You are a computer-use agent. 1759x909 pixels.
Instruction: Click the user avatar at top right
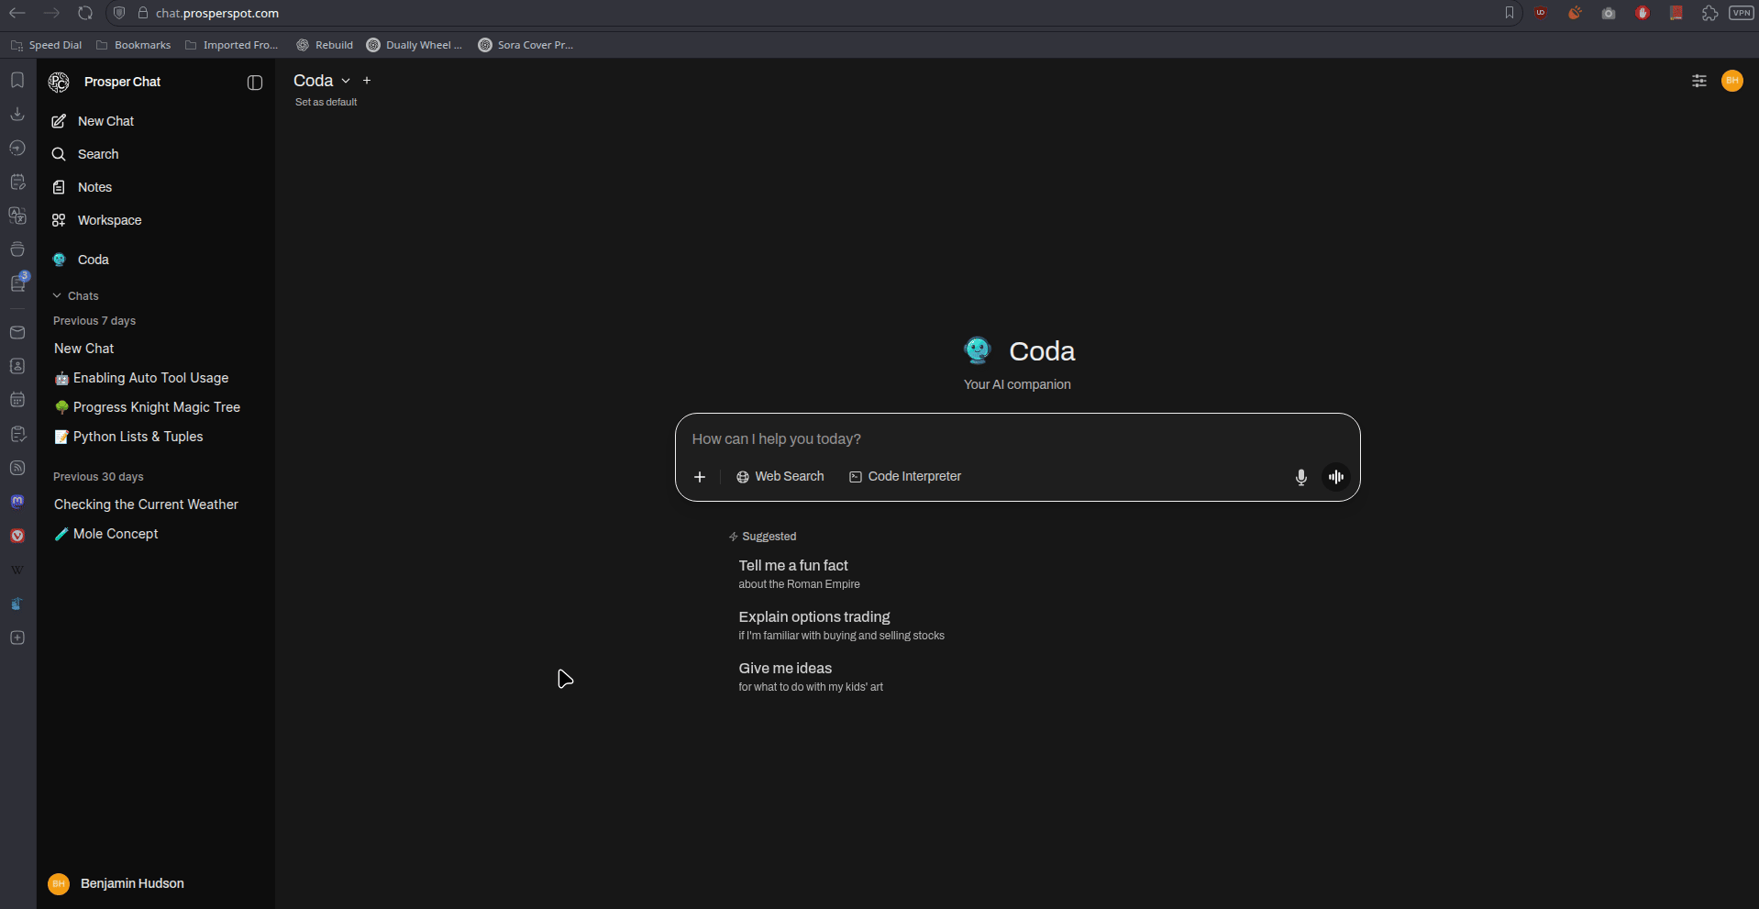pyautogui.click(x=1731, y=81)
